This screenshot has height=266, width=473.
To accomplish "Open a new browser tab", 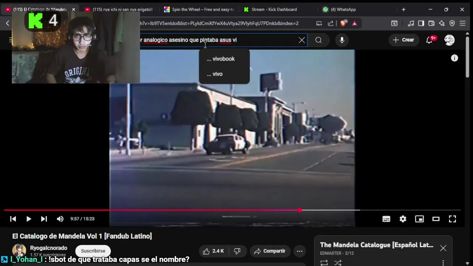I will coord(404,10).
